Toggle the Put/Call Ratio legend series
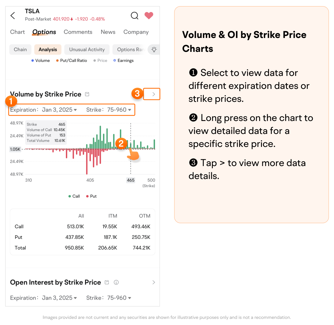This screenshot has height=325, width=334. [71, 60]
